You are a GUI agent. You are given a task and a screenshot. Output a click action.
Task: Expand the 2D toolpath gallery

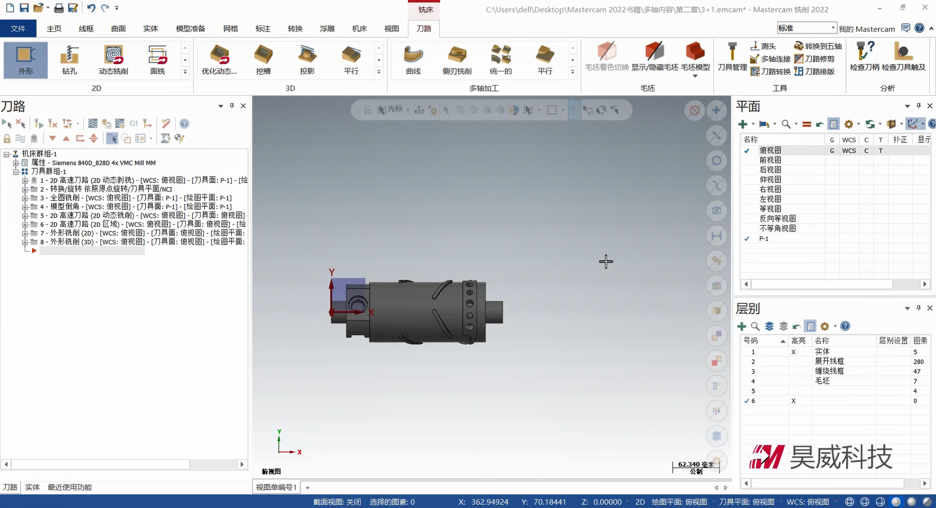pyautogui.click(x=185, y=72)
